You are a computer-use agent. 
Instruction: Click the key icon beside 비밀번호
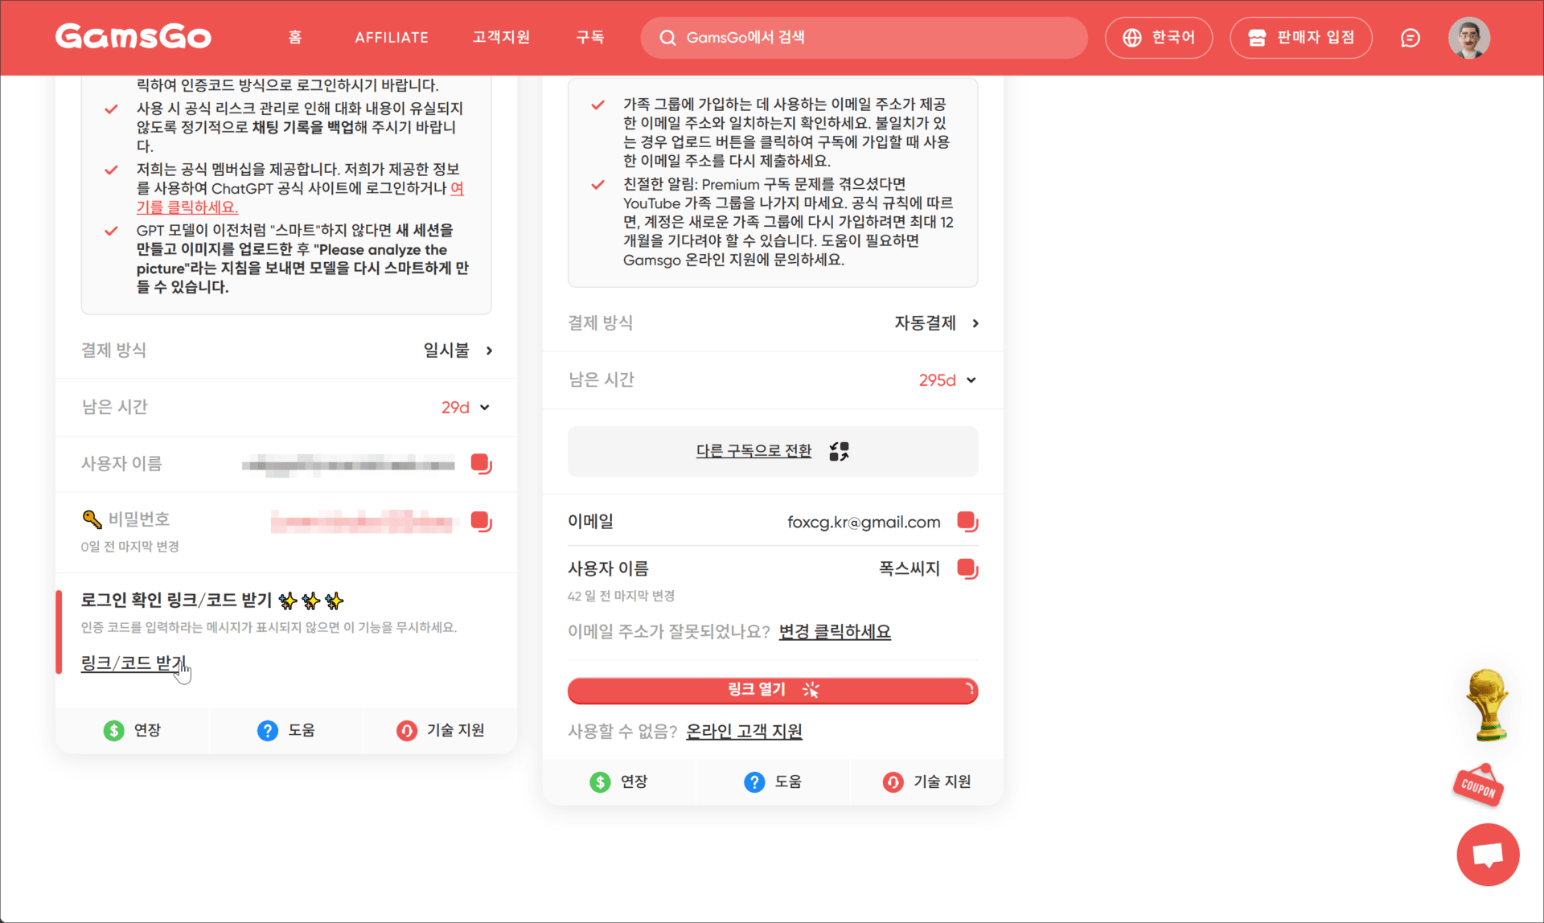pyautogui.click(x=92, y=519)
